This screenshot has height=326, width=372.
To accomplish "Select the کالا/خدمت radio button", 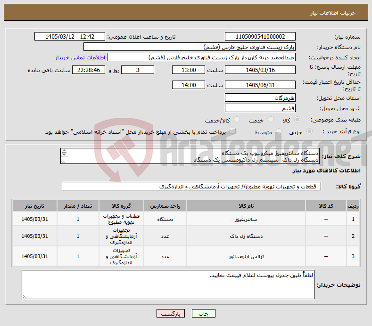I will point(237,120).
